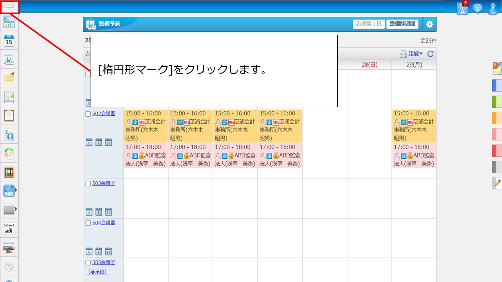
Task: Check the 502会議室 checkbox
Action: [88, 114]
